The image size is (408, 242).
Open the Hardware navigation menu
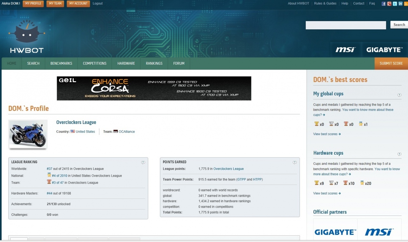pyautogui.click(x=126, y=63)
